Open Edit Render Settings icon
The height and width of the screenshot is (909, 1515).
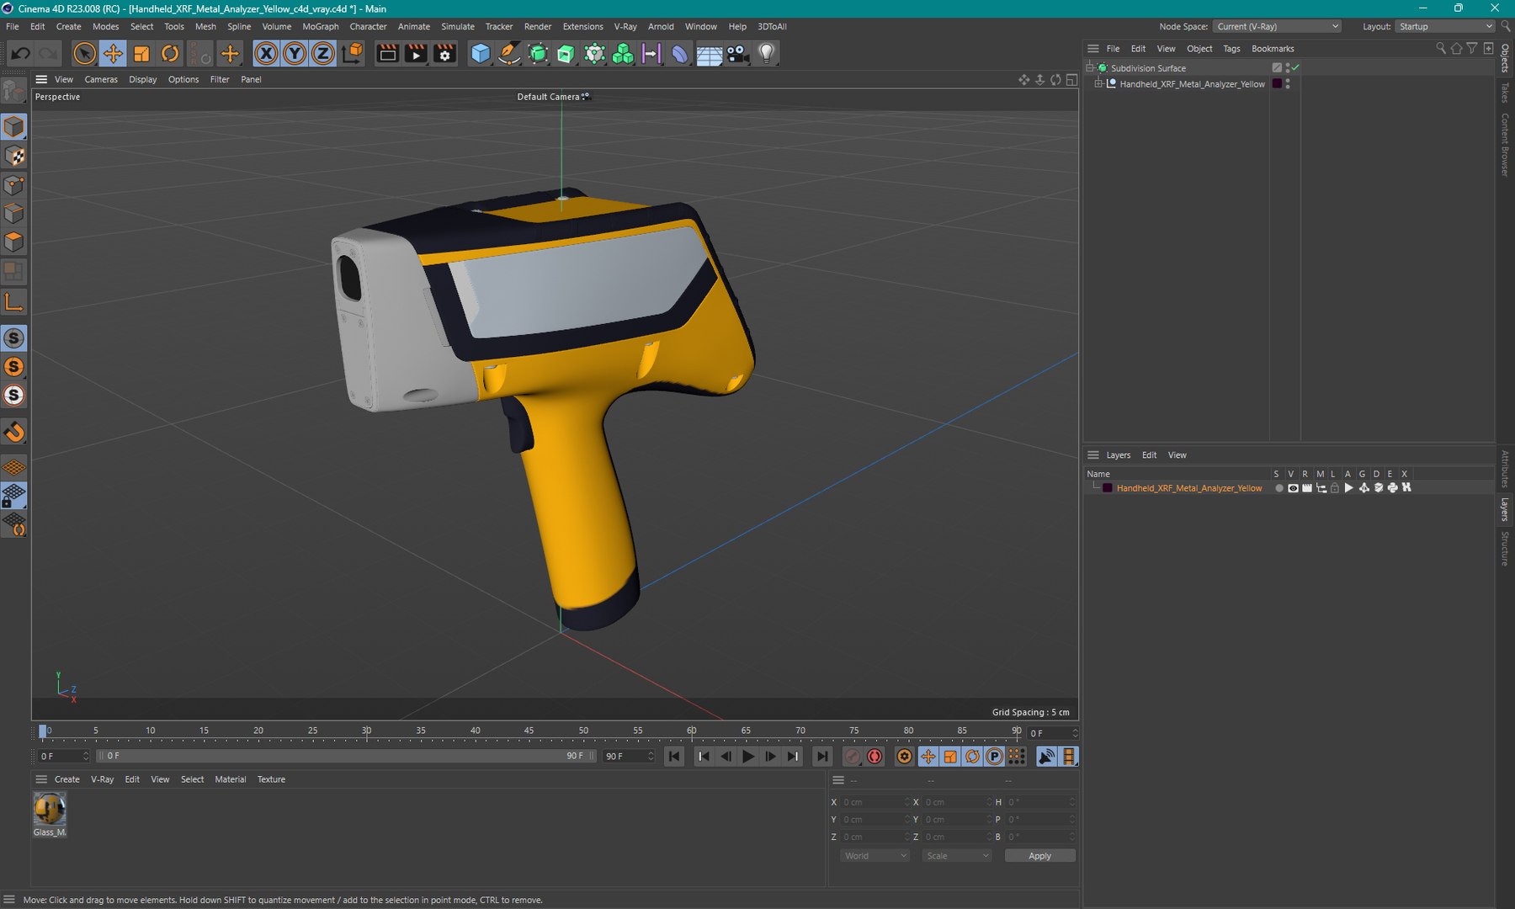pyautogui.click(x=445, y=54)
